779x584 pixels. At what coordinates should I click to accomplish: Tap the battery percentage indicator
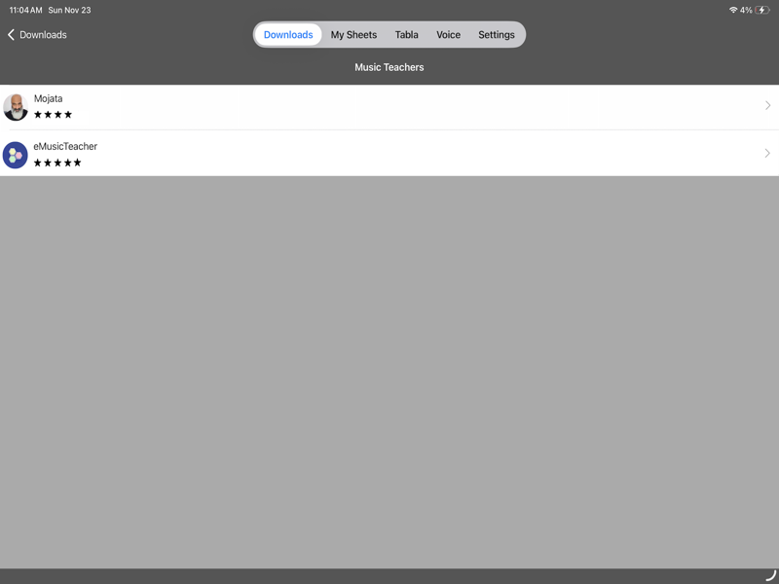point(746,10)
